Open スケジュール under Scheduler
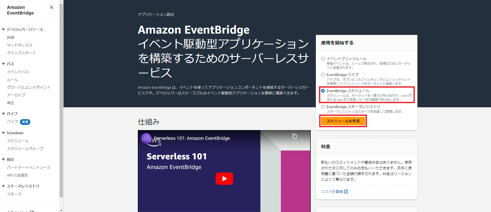Screen dimensions: 491x212 18,141
